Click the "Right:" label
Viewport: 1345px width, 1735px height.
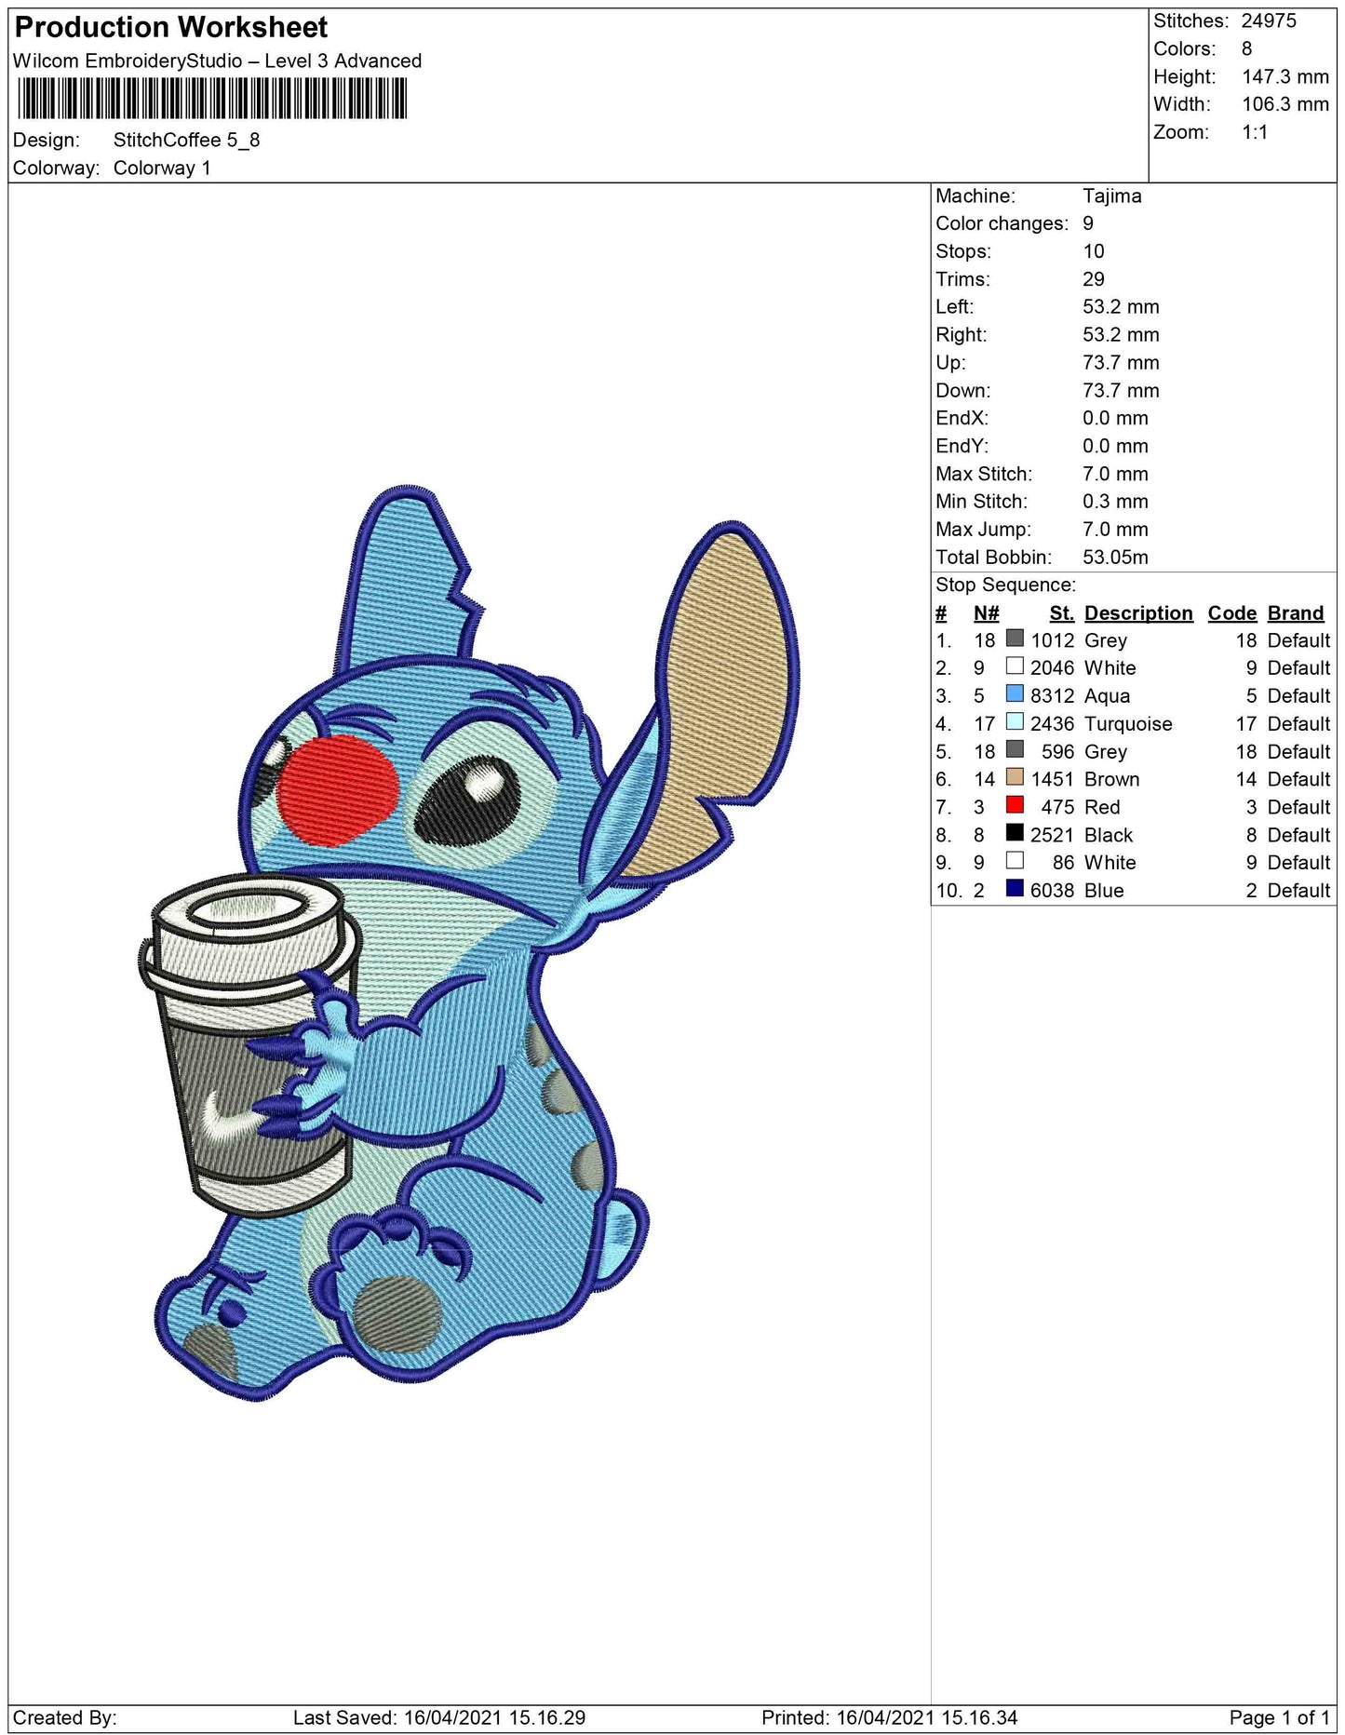[962, 336]
